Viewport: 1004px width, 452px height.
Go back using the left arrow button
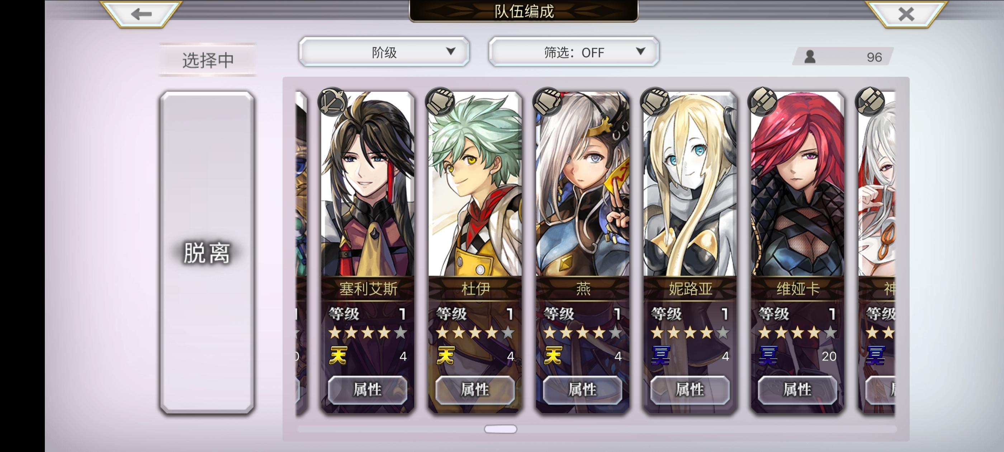click(141, 14)
